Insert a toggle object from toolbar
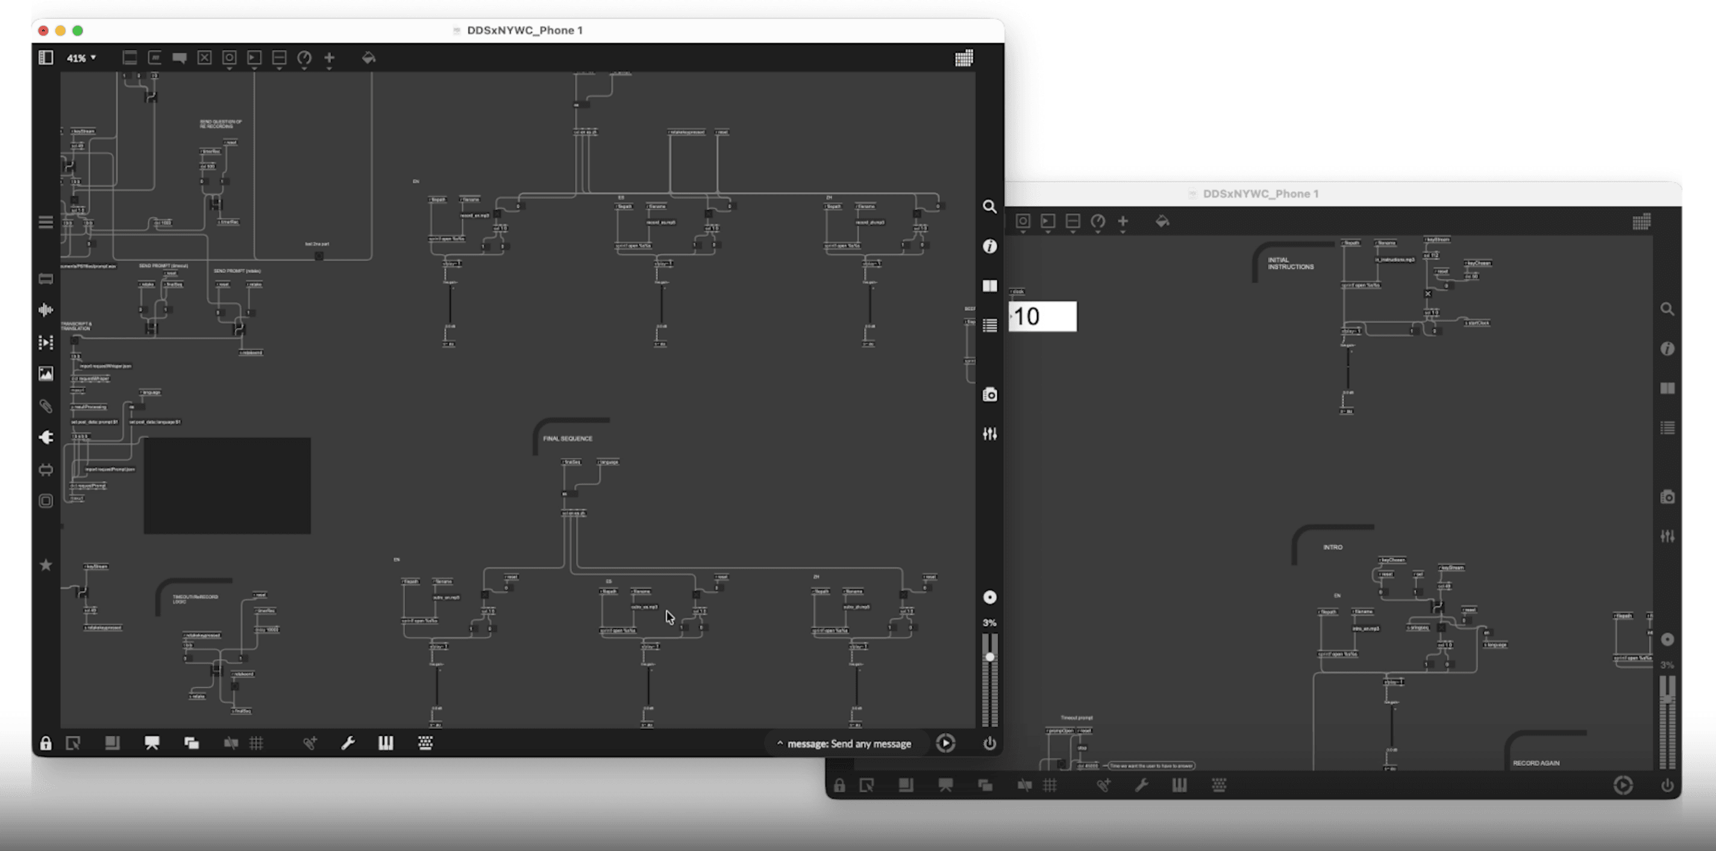The width and height of the screenshot is (1716, 851). point(204,58)
